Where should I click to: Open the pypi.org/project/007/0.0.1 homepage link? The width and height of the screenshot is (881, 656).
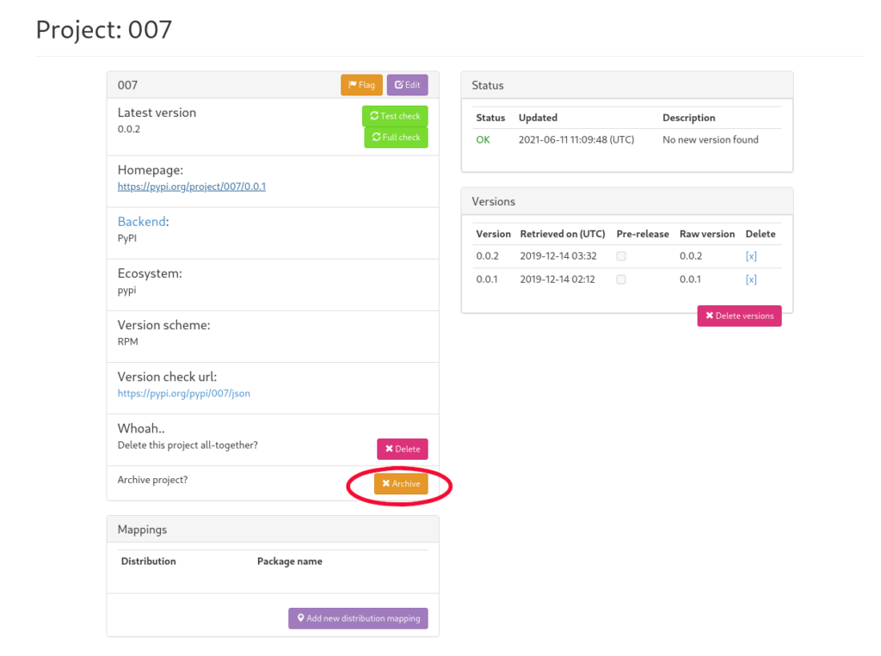pyautogui.click(x=192, y=187)
